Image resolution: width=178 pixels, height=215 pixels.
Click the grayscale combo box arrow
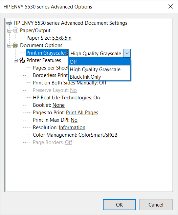tap(127, 53)
